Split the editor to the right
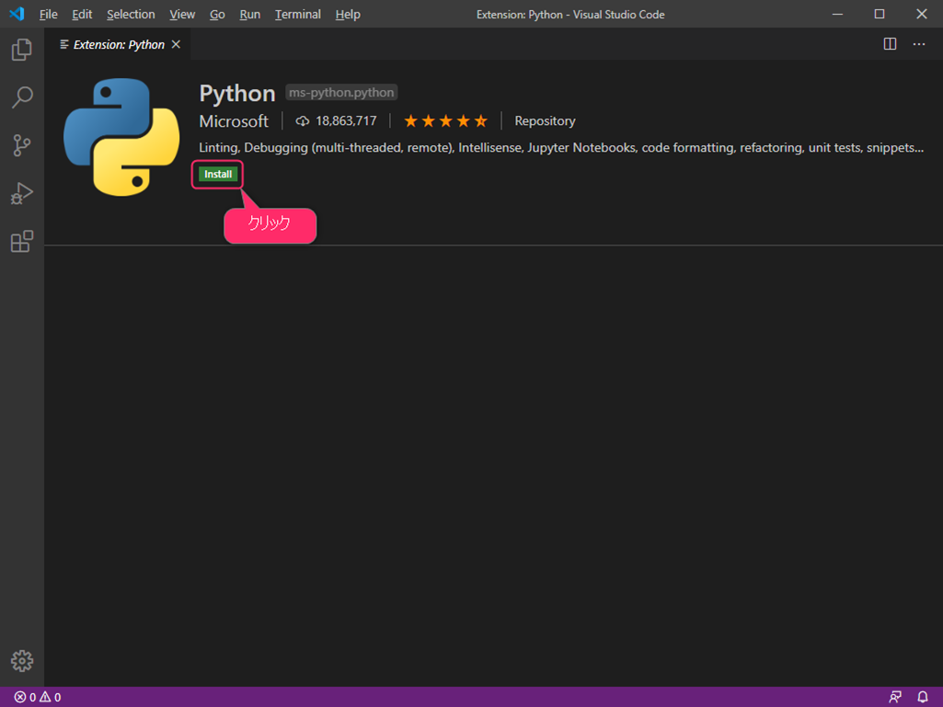943x707 pixels. (x=890, y=44)
